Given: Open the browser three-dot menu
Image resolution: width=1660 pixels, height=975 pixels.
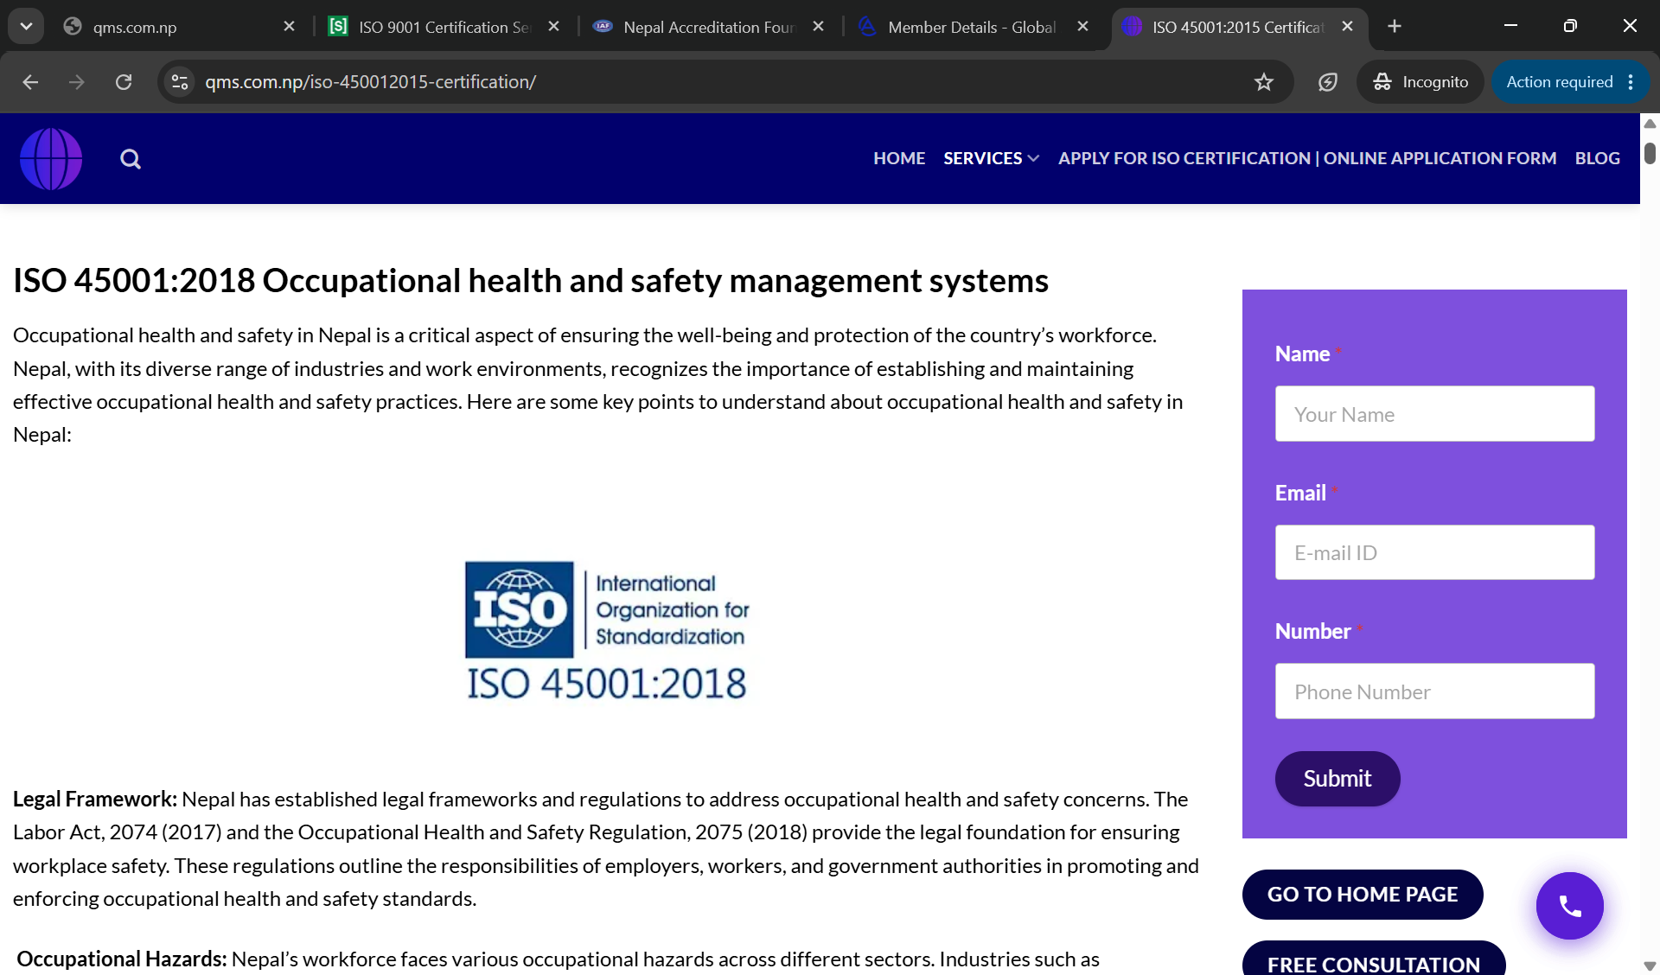Looking at the screenshot, I should [1631, 82].
